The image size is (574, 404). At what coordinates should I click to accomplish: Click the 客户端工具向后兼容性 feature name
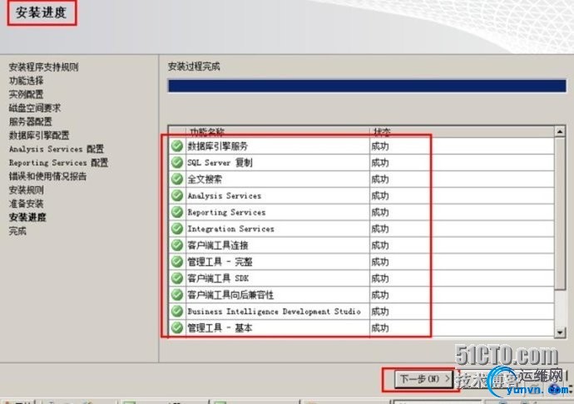230,295
